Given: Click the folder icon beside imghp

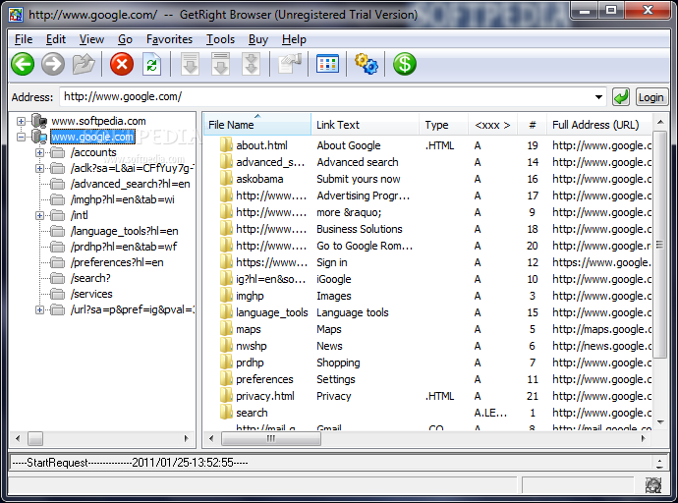Looking at the screenshot, I should (x=226, y=296).
